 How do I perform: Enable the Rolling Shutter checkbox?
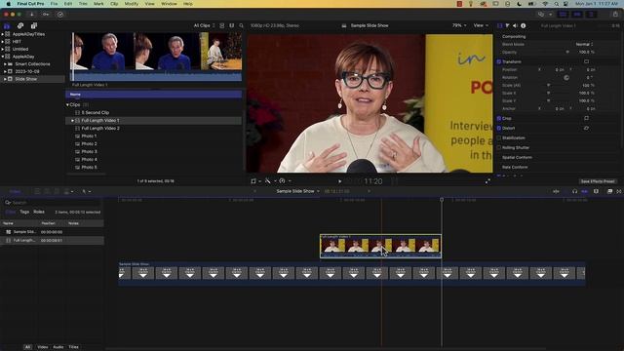point(499,147)
